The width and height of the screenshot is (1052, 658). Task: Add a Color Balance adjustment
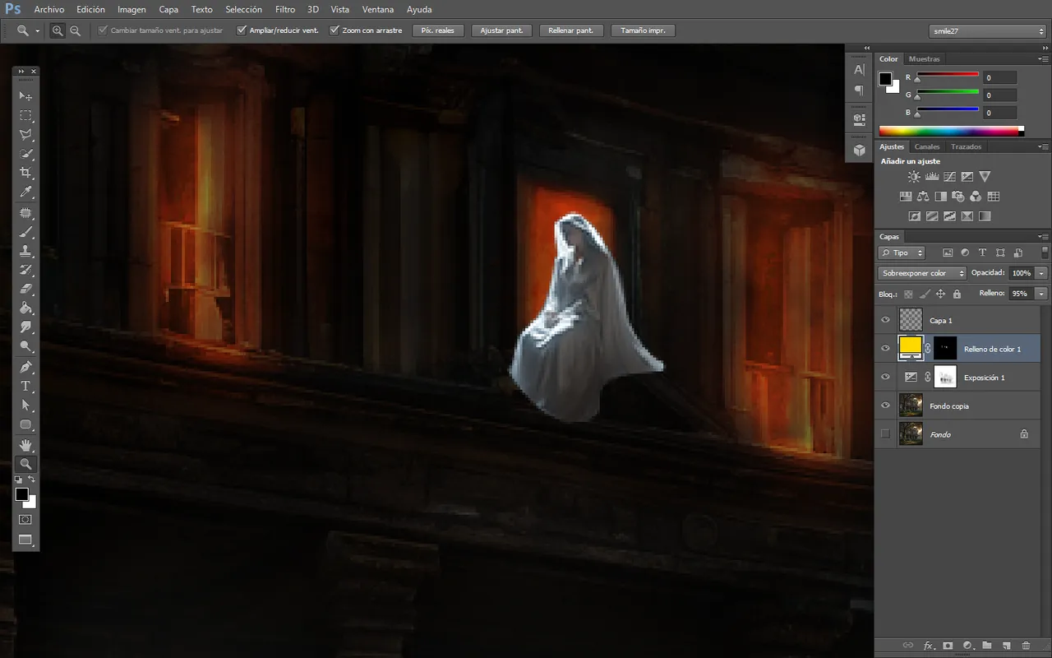point(923,197)
